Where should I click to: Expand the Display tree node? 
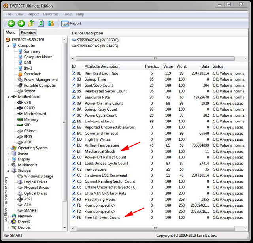click(8, 160)
